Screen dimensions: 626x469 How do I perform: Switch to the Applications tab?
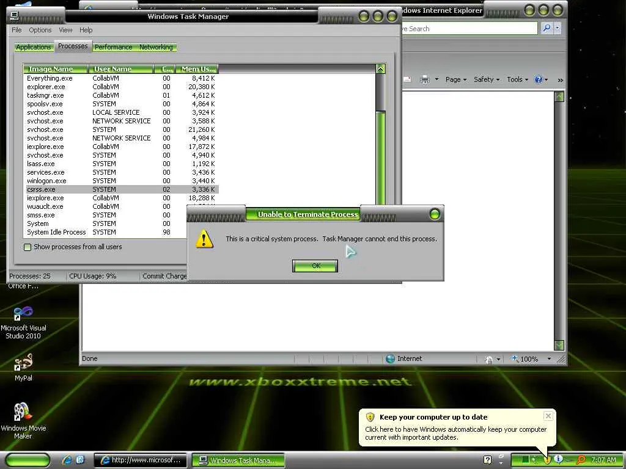point(34,47)
